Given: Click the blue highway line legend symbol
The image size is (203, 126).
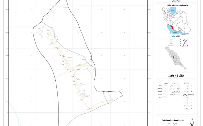Looking at the screenshot, I should point(166,85).
